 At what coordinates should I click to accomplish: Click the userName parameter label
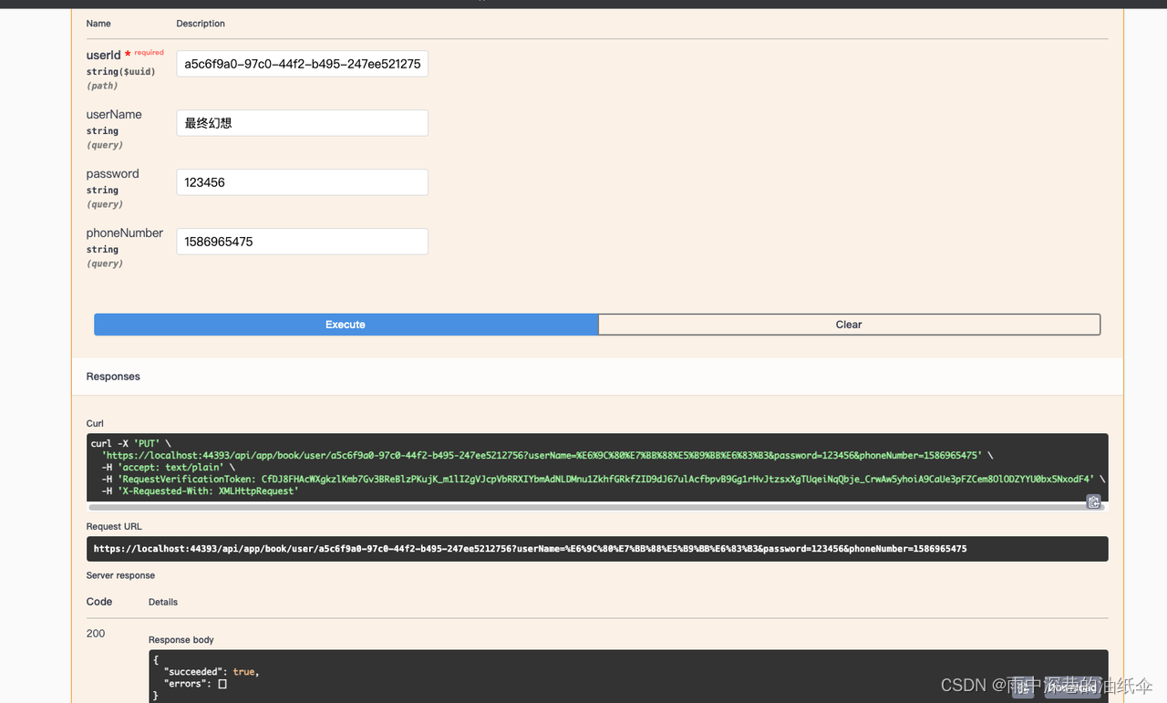tap(114, 115)
